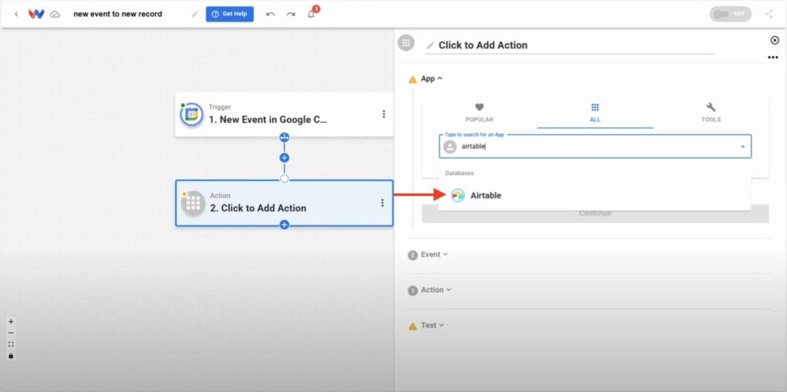Share the workflow using share icon
Viewport: 787px width, 392px height.
(x=769, y=14)
